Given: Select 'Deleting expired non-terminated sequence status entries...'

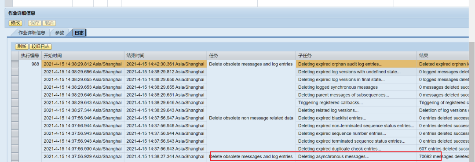Looking at the screenshot, I should (x=356, y=126).
